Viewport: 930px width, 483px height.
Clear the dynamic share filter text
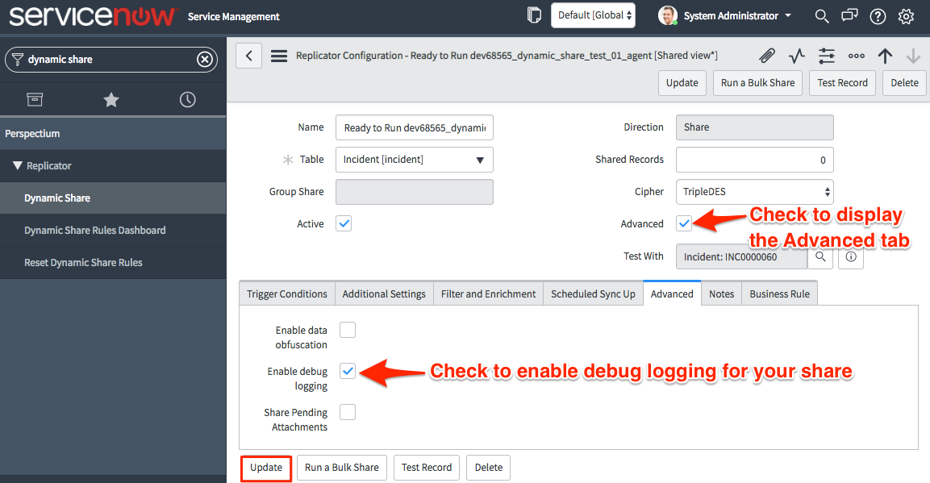[x=205, y=59]
